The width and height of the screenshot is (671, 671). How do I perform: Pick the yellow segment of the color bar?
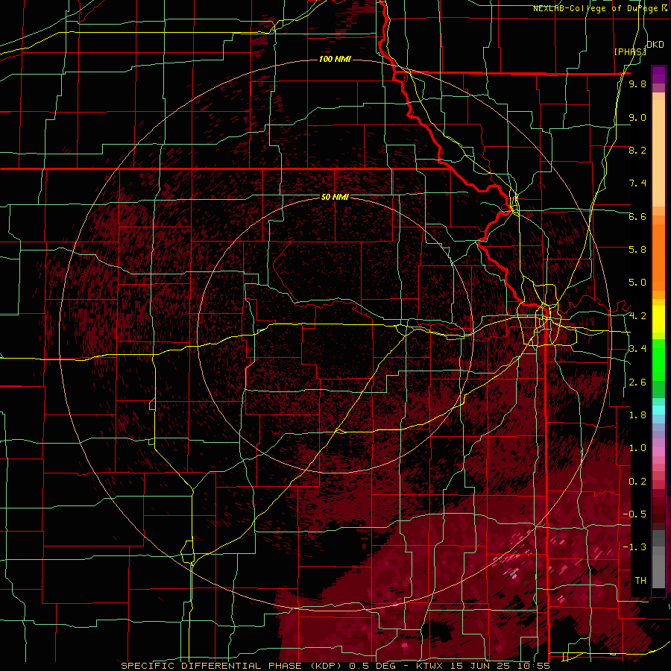[658, 319]
